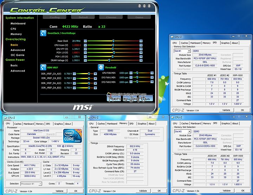253x195 pixels.
Task: Click the Control Center help question icon
Action: click(x=140, y=6)
